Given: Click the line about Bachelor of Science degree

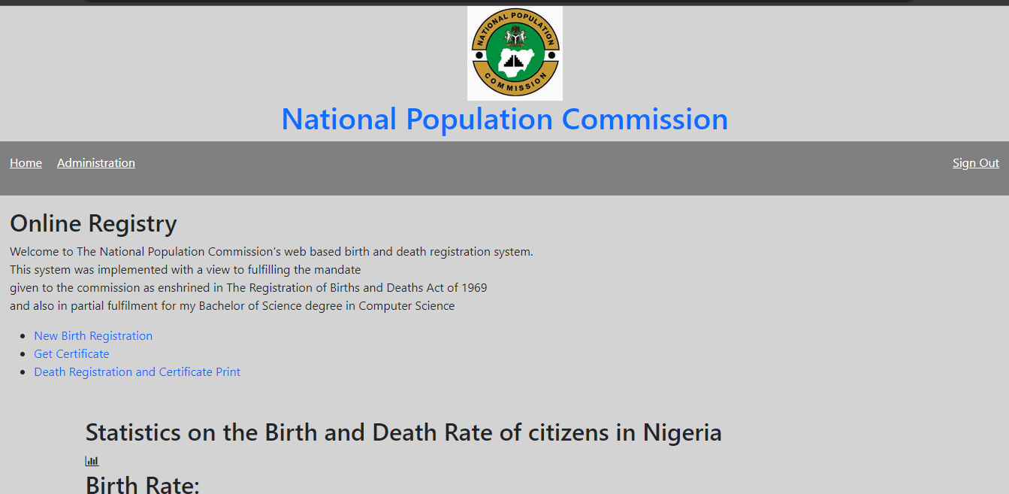Looking at the screenshot, I should click(x=232, y=306).
